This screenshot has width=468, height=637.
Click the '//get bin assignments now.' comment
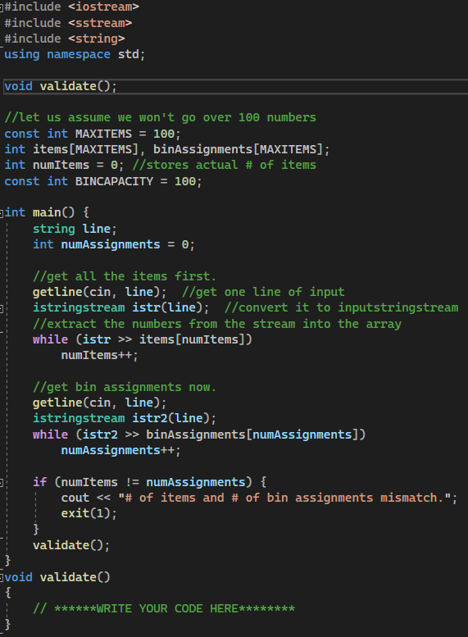pos(125,387)
